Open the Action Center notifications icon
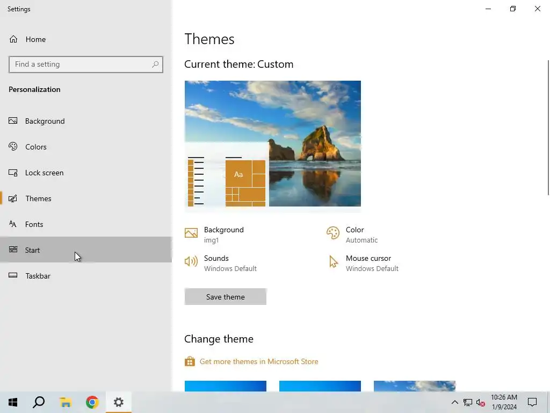Viewport: 550px width, 413px height. [x=532, y=402]
